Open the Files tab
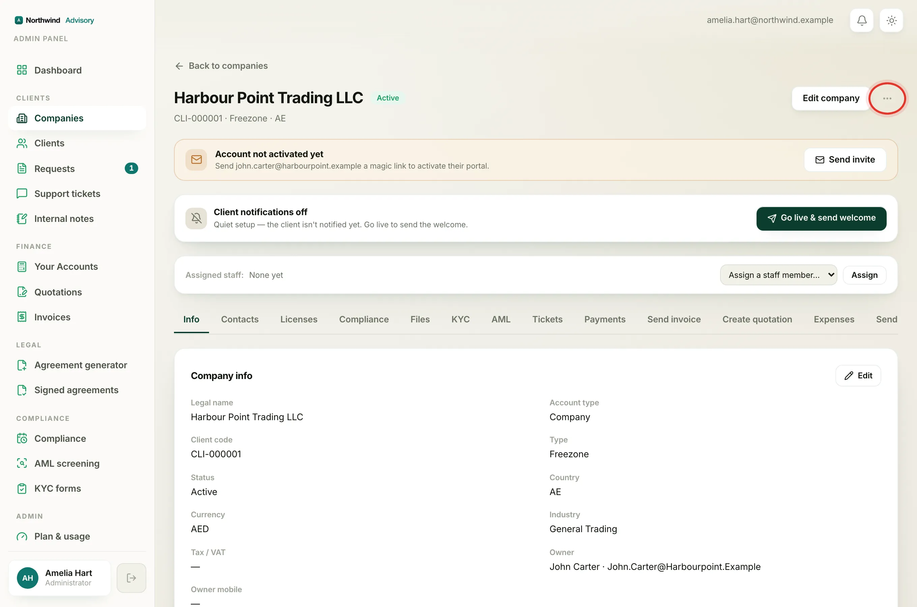The width and height of the screenshot is (917, 607). (x=420, y=319)
